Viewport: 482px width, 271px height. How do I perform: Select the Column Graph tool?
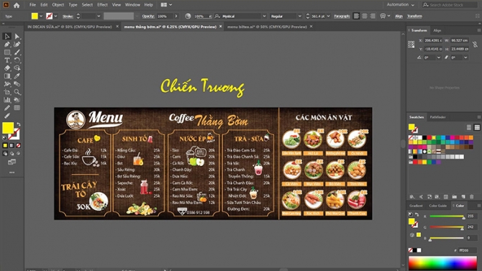click(x=7, y=100)
